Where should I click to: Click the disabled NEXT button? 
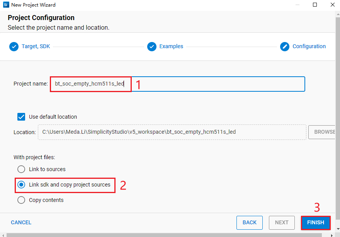tap(282, 222)
